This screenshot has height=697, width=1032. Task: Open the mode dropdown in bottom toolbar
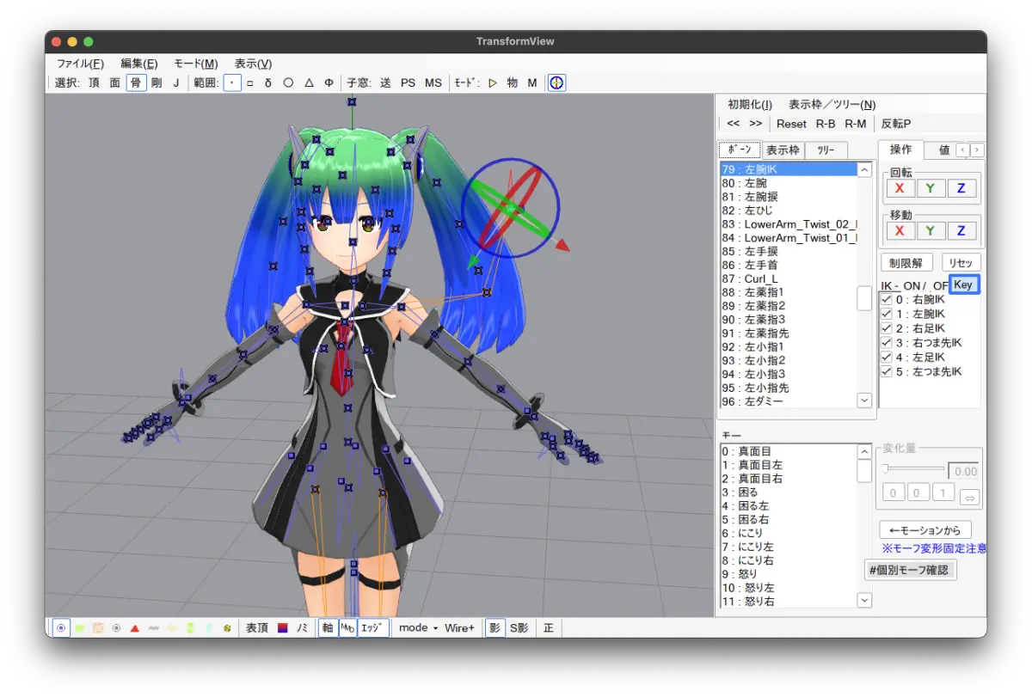[x=418, y=628]
